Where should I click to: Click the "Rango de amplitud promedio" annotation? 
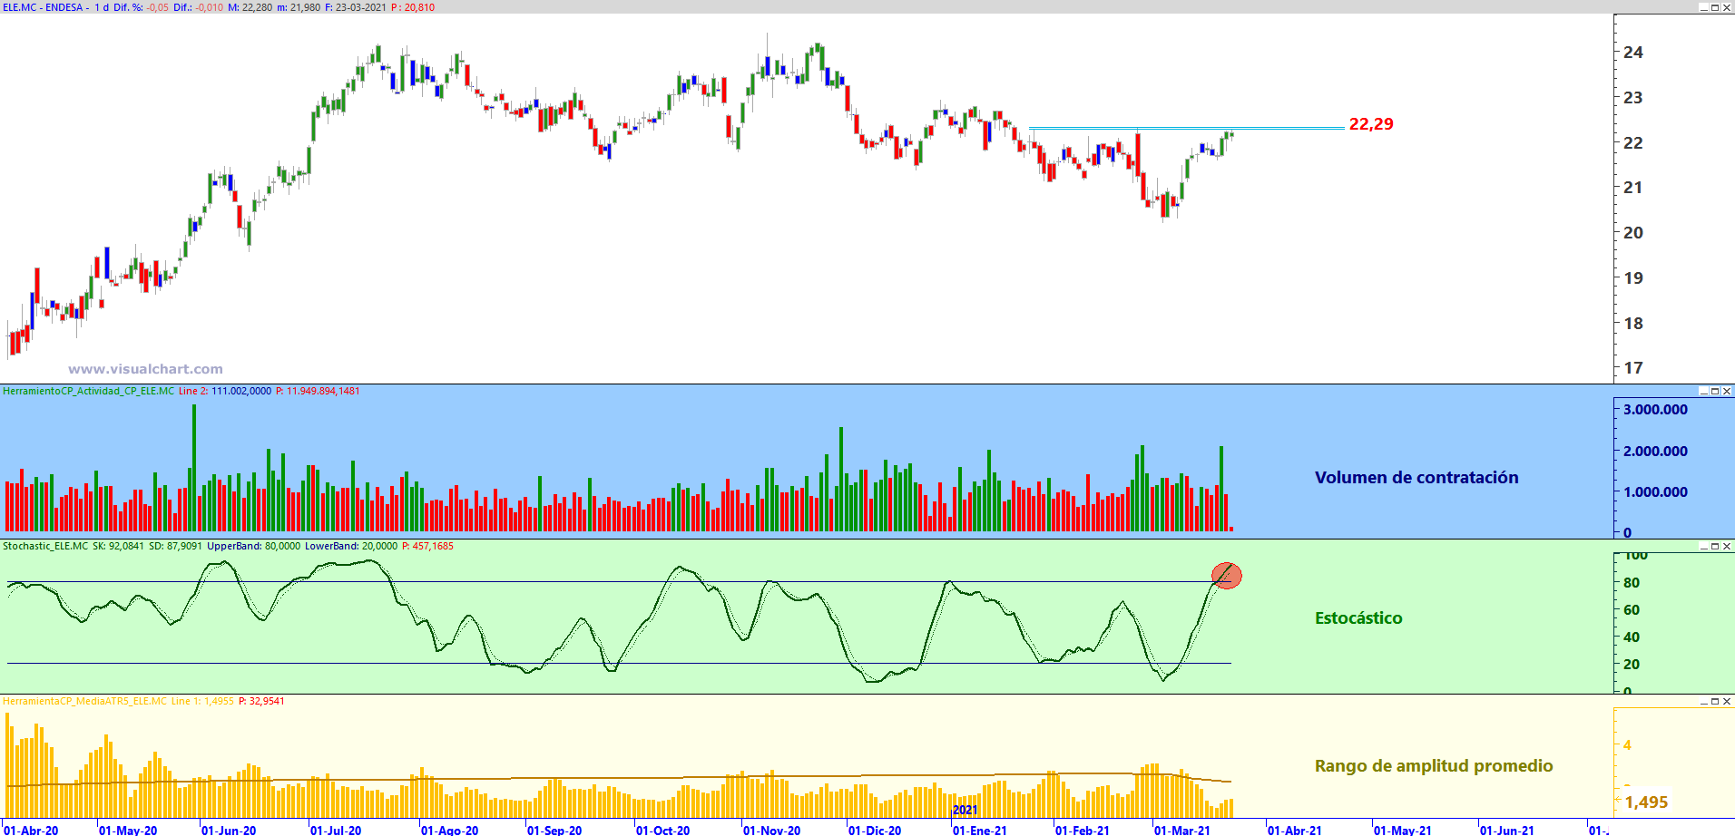point(1434,766)
